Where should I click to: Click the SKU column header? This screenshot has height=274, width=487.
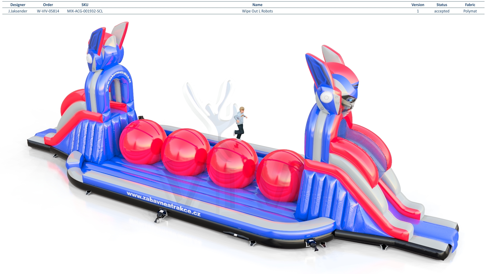(85, 5)
